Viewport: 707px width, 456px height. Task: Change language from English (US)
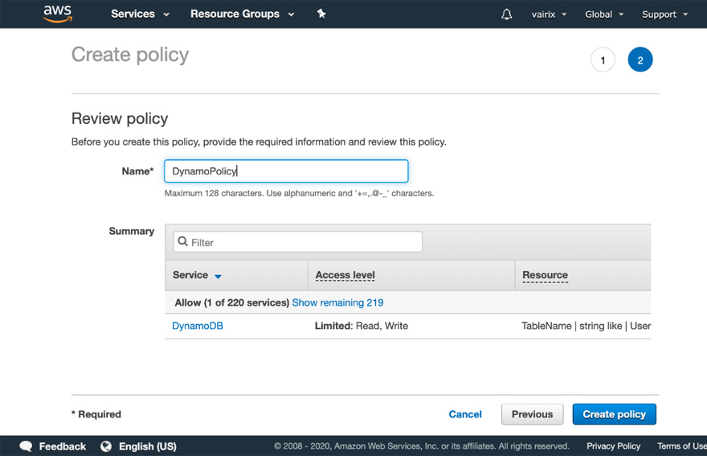148,446
